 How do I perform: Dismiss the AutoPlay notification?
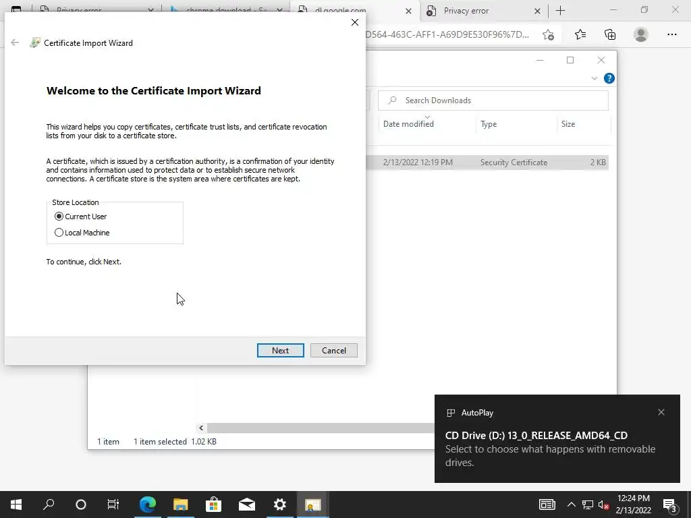point(661,412)
